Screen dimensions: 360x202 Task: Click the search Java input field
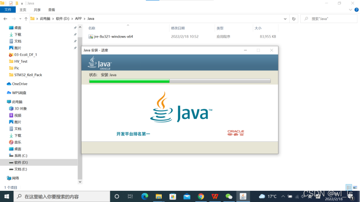tap(329, 19)
